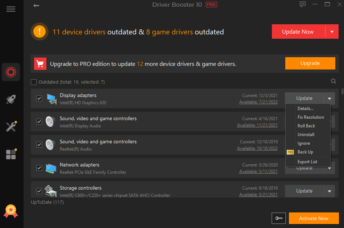Click the '8 game drivers' orange text
Viewport: 344px width, 228px height.
[169, 32]
